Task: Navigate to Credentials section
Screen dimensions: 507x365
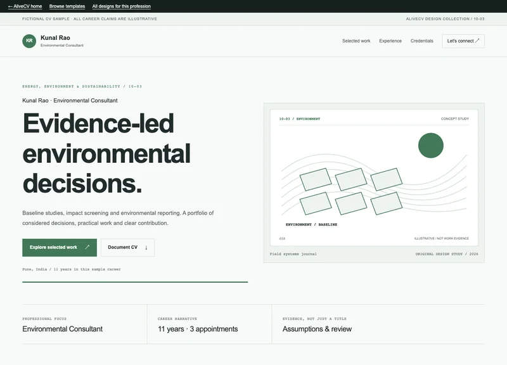Action: click(421, 41)
